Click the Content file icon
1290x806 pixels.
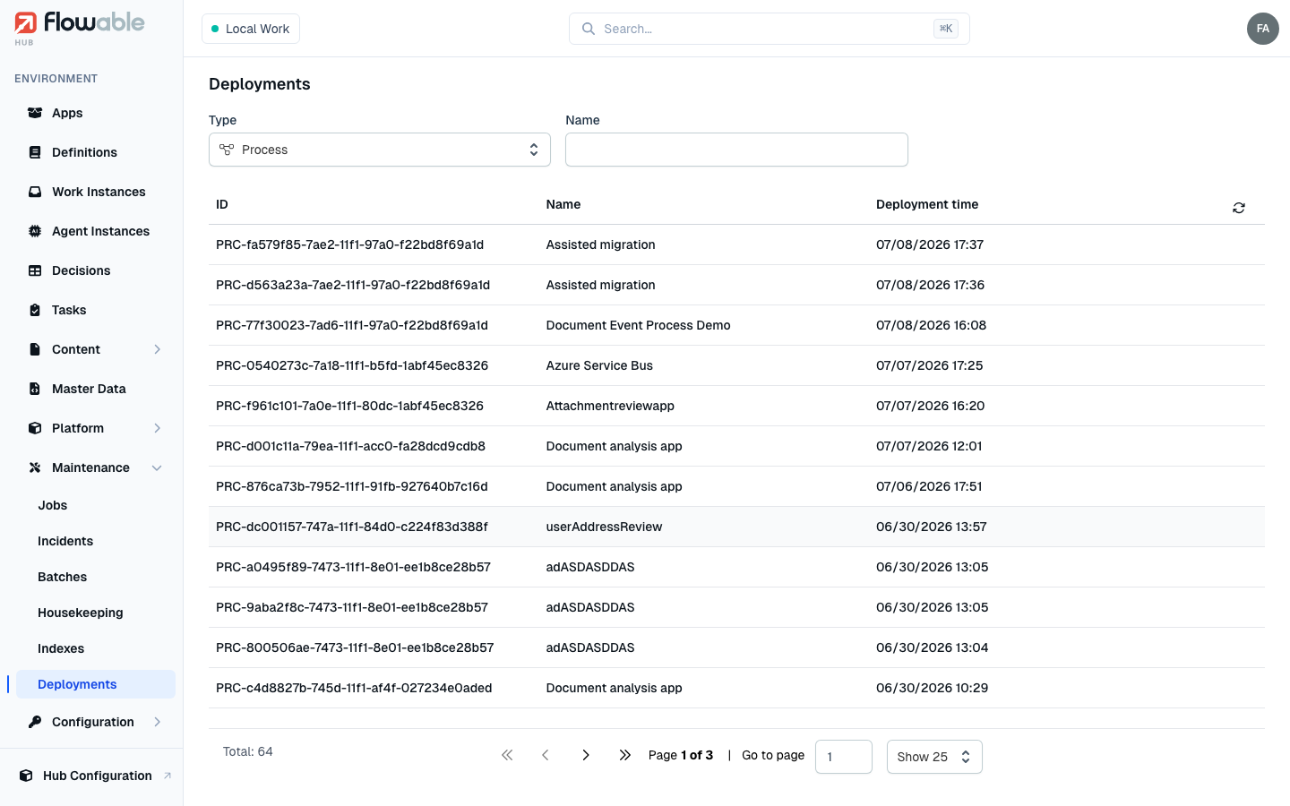pos(35,349)
